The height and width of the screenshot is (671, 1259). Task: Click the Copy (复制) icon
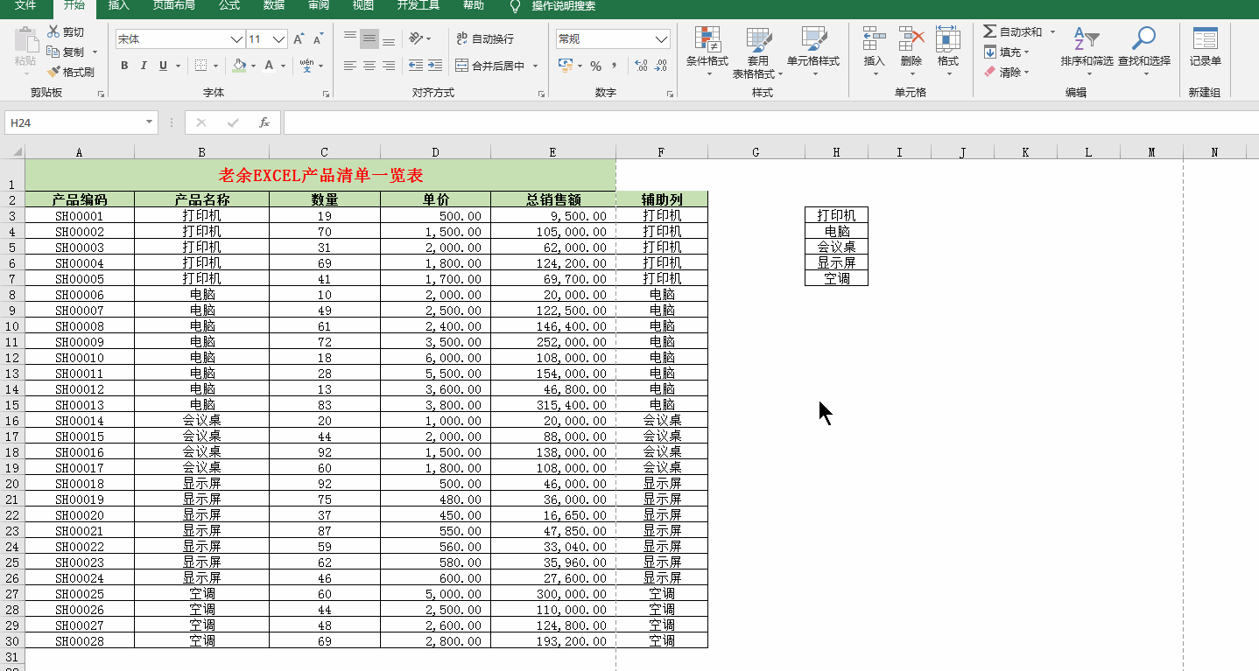click(x=53, y=52)
